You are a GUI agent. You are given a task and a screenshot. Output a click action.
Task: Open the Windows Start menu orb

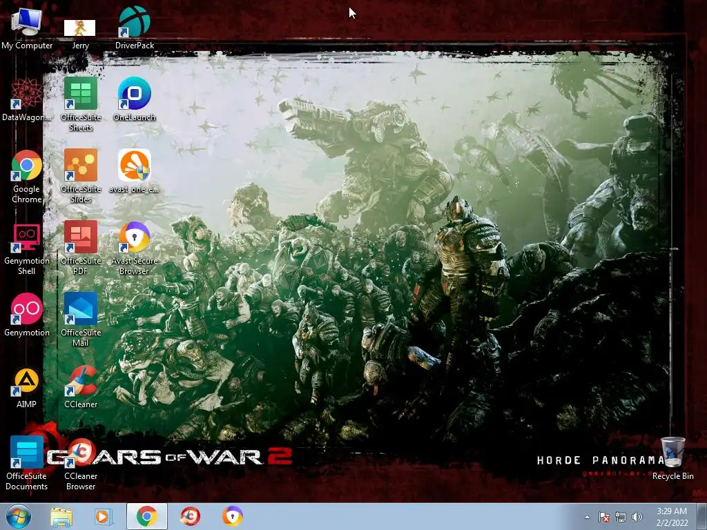click(19, 516)
